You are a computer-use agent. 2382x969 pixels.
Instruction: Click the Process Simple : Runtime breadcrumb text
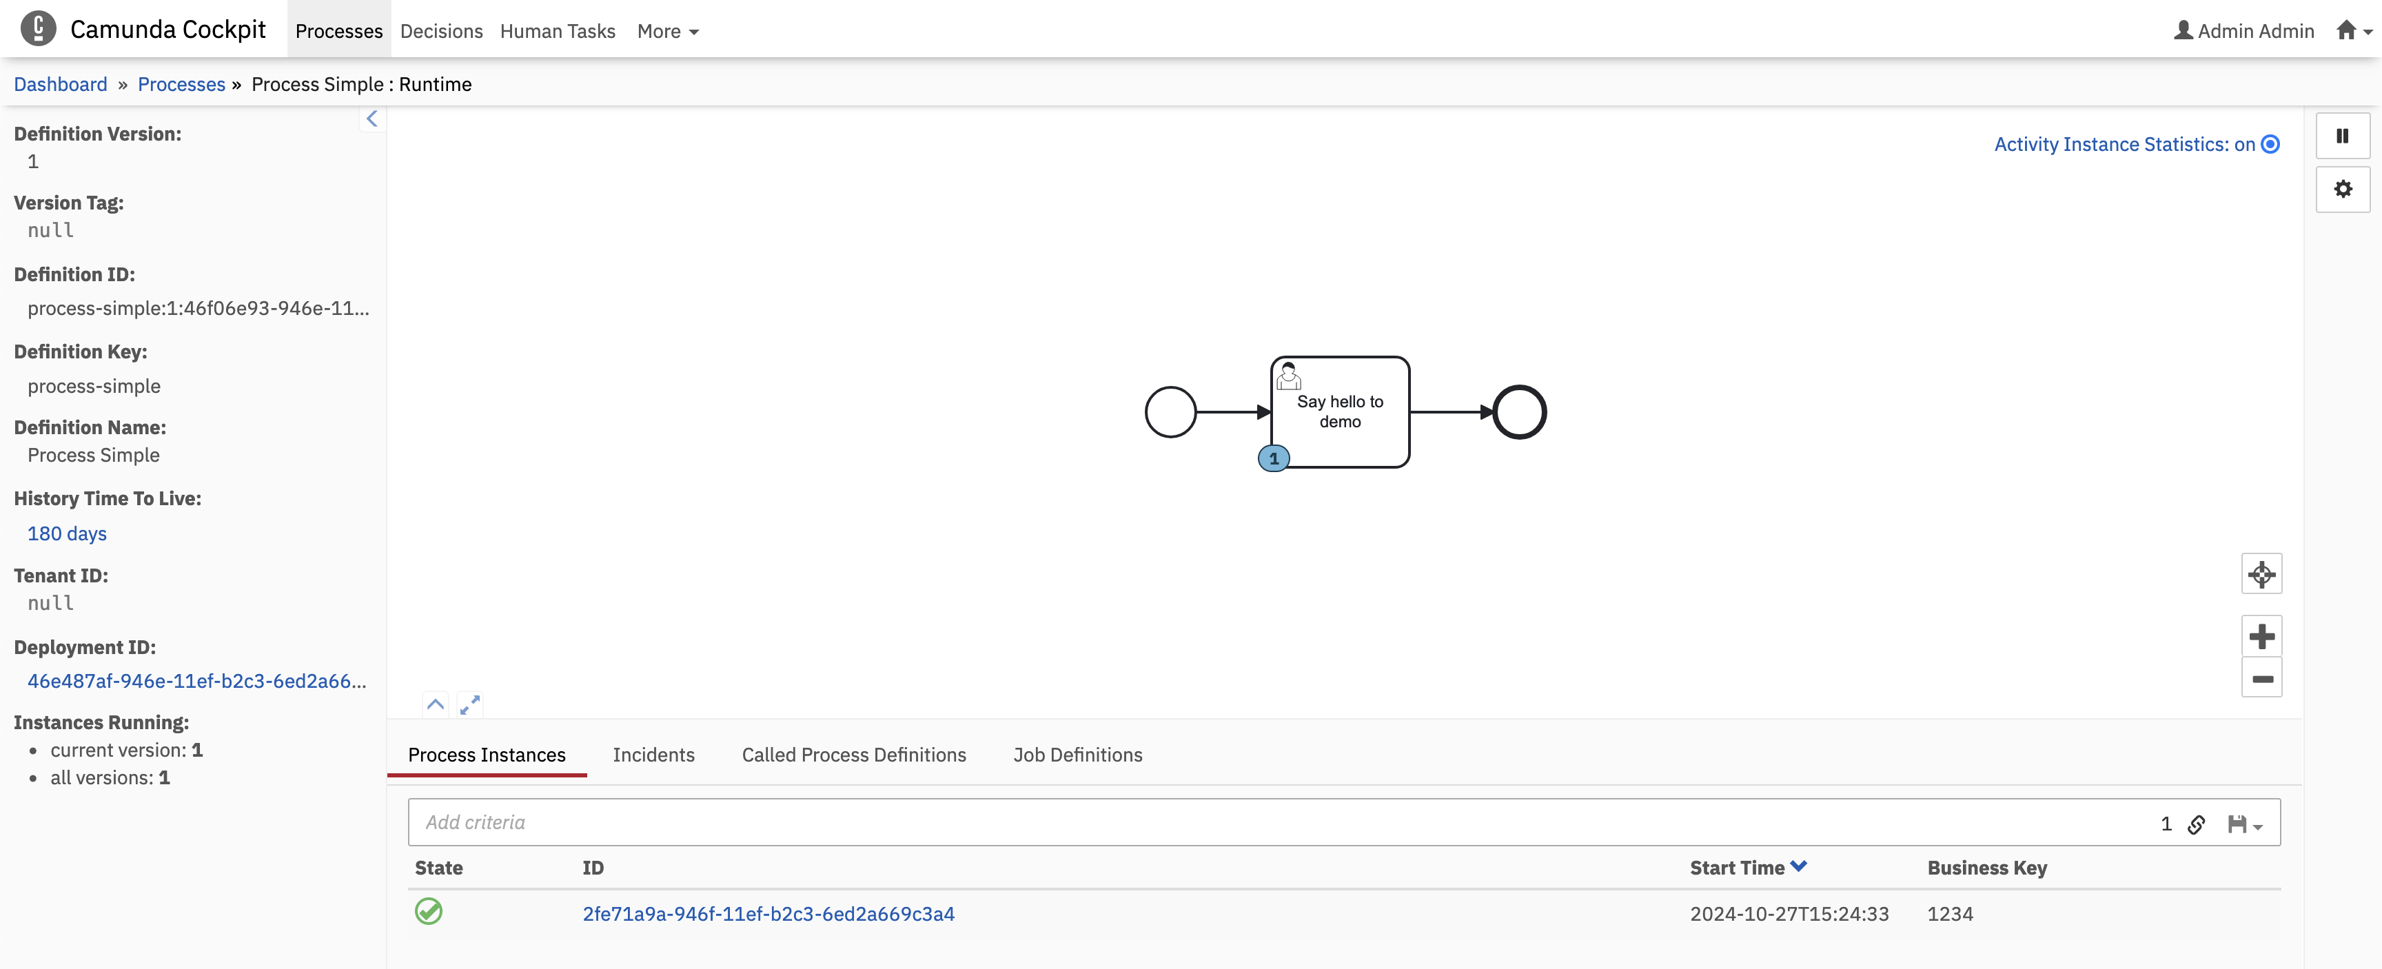coord(362,84)
